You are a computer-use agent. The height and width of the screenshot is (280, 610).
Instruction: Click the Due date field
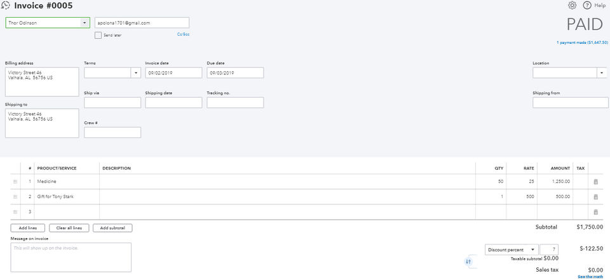click(235, 73)
